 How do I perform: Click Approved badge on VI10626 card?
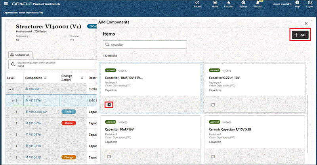[x=214, y=122]
